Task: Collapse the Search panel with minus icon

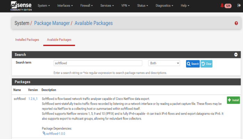Action: click(x=236, y=55)
